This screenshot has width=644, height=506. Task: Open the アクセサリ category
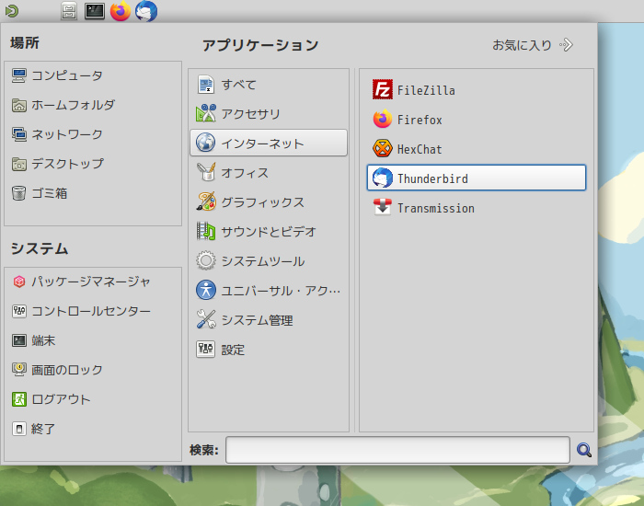pyautogui.click(x=269, y=114)
